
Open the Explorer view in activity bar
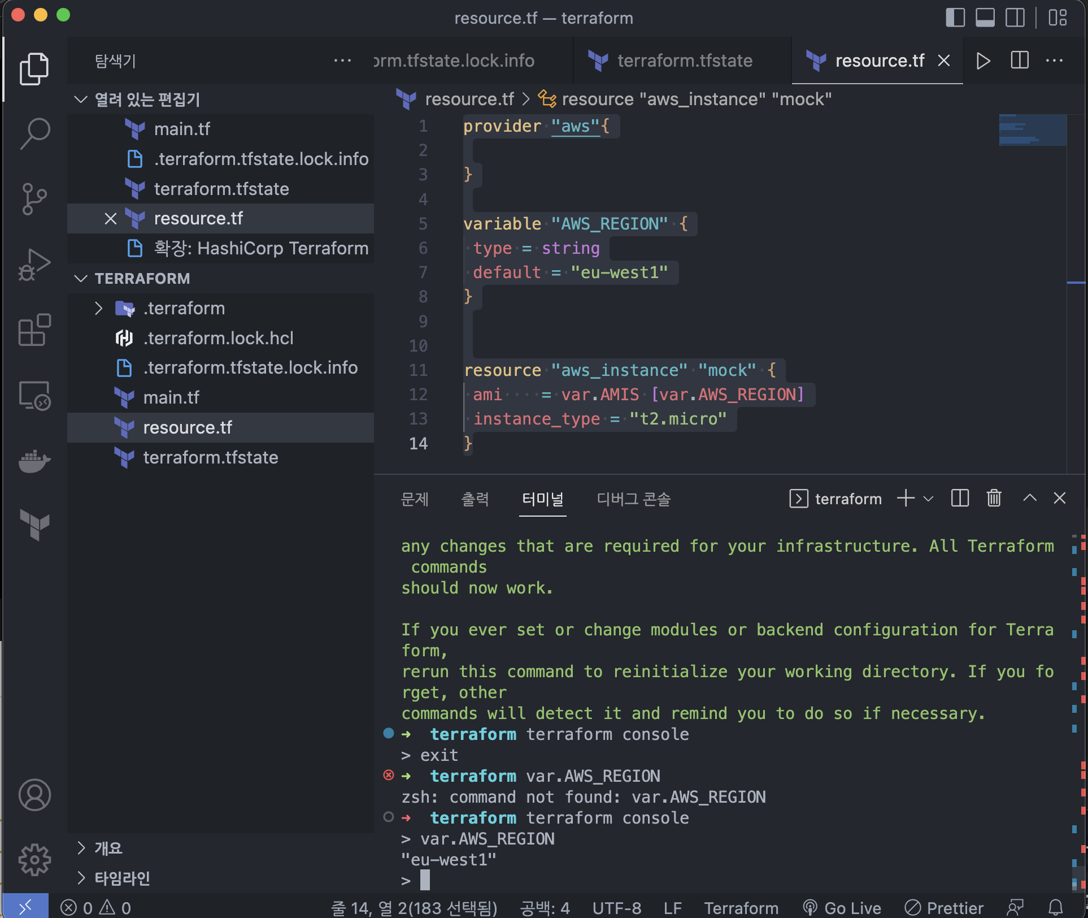34,69
